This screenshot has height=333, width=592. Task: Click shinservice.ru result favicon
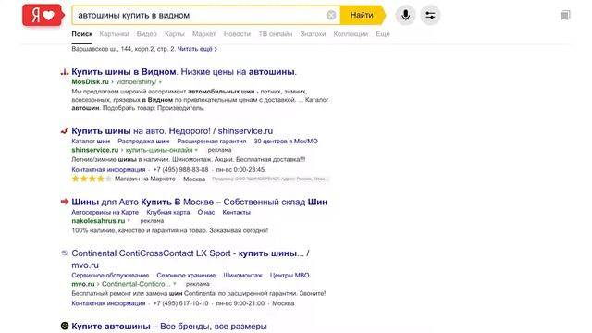pos(65,131)
